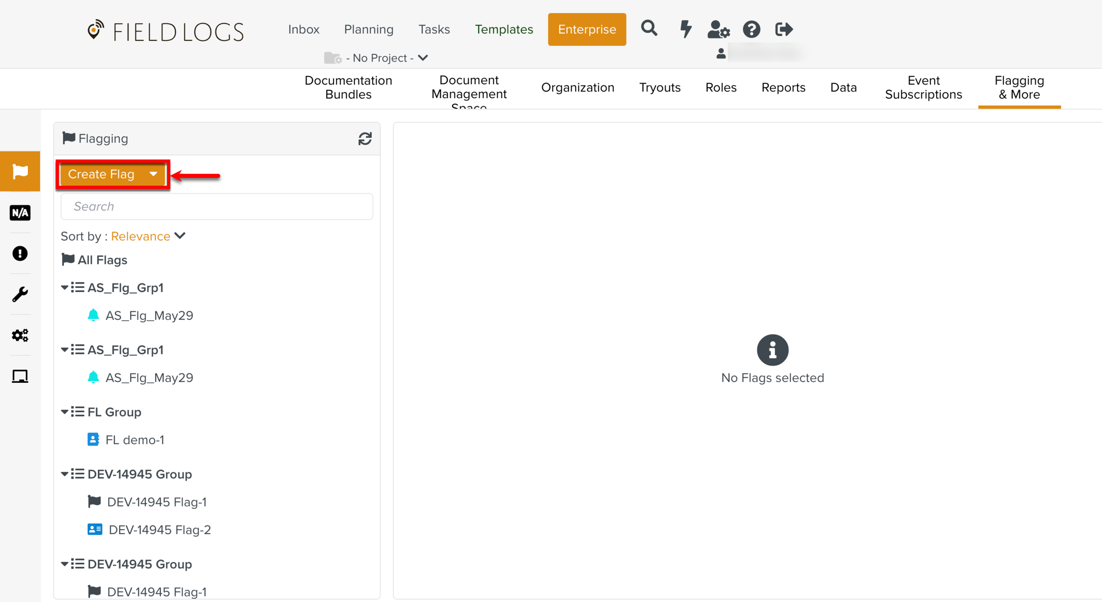Viewport: 1102px width, 602px height.
Task: Collapse the FL Group tree node
Action: coord(64,412)
